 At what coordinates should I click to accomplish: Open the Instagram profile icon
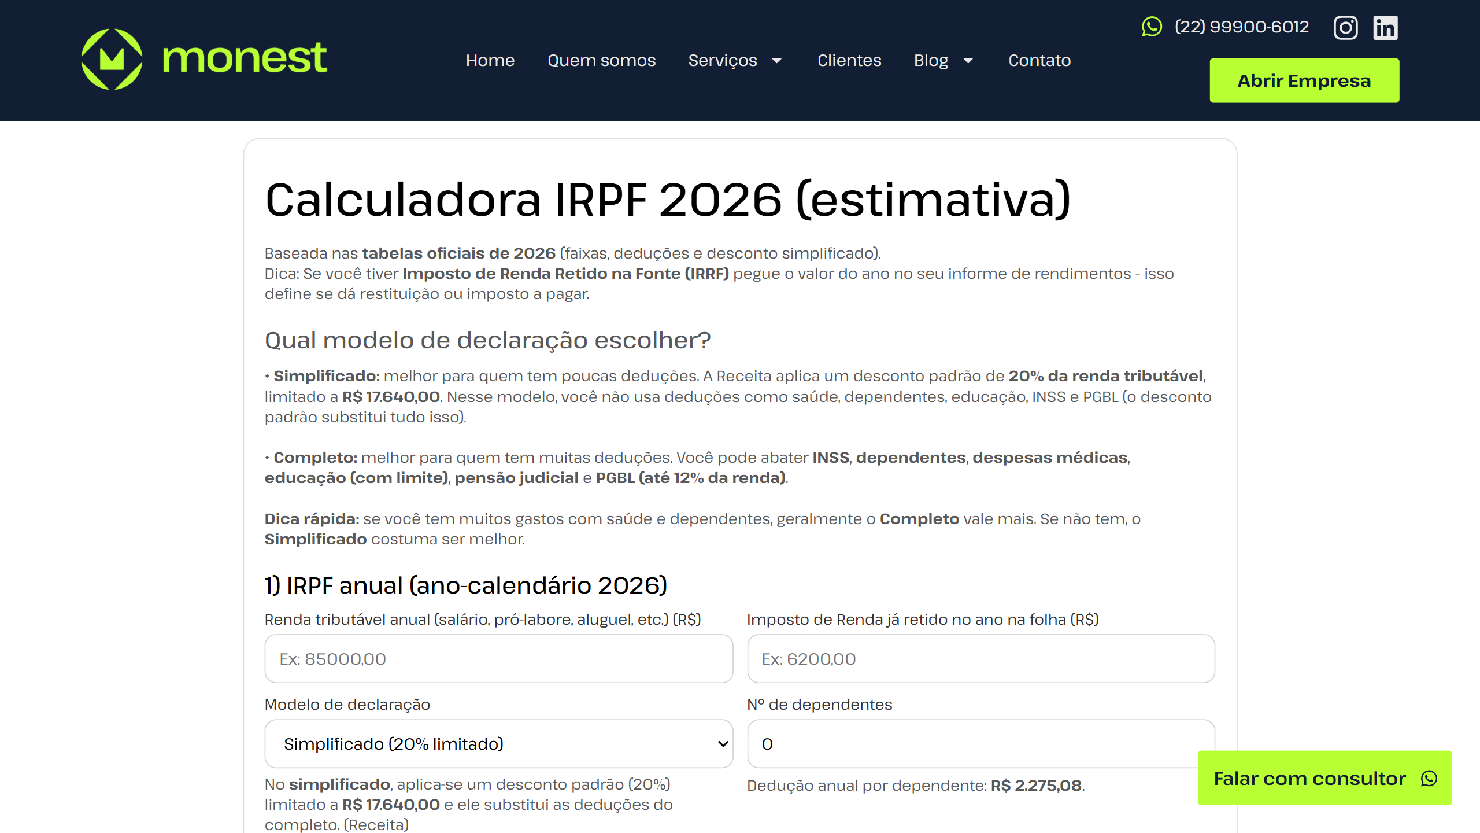tap(1345, 27)
